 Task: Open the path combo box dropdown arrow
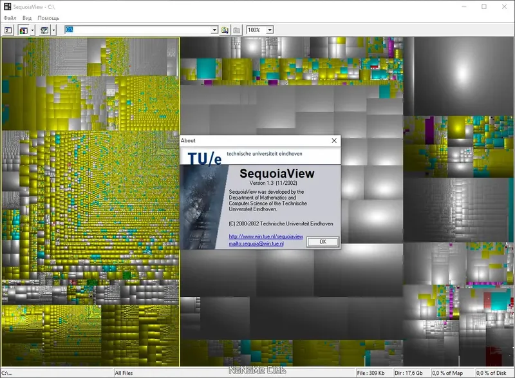click(214, 30)
